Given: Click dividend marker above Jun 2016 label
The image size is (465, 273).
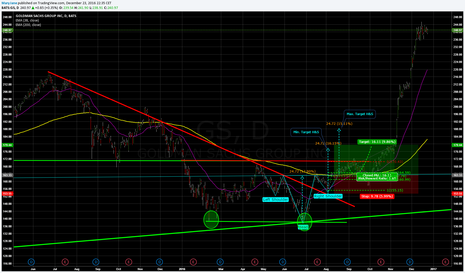Looking at the screenshot, I should (283, 262).
